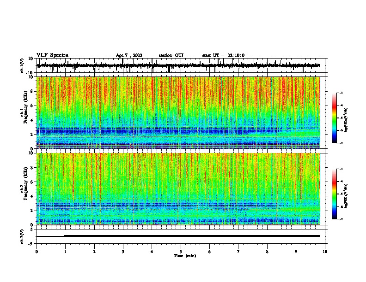
Task: Click the "ch.3(V)" axis label
Action: tap(22, 236)
